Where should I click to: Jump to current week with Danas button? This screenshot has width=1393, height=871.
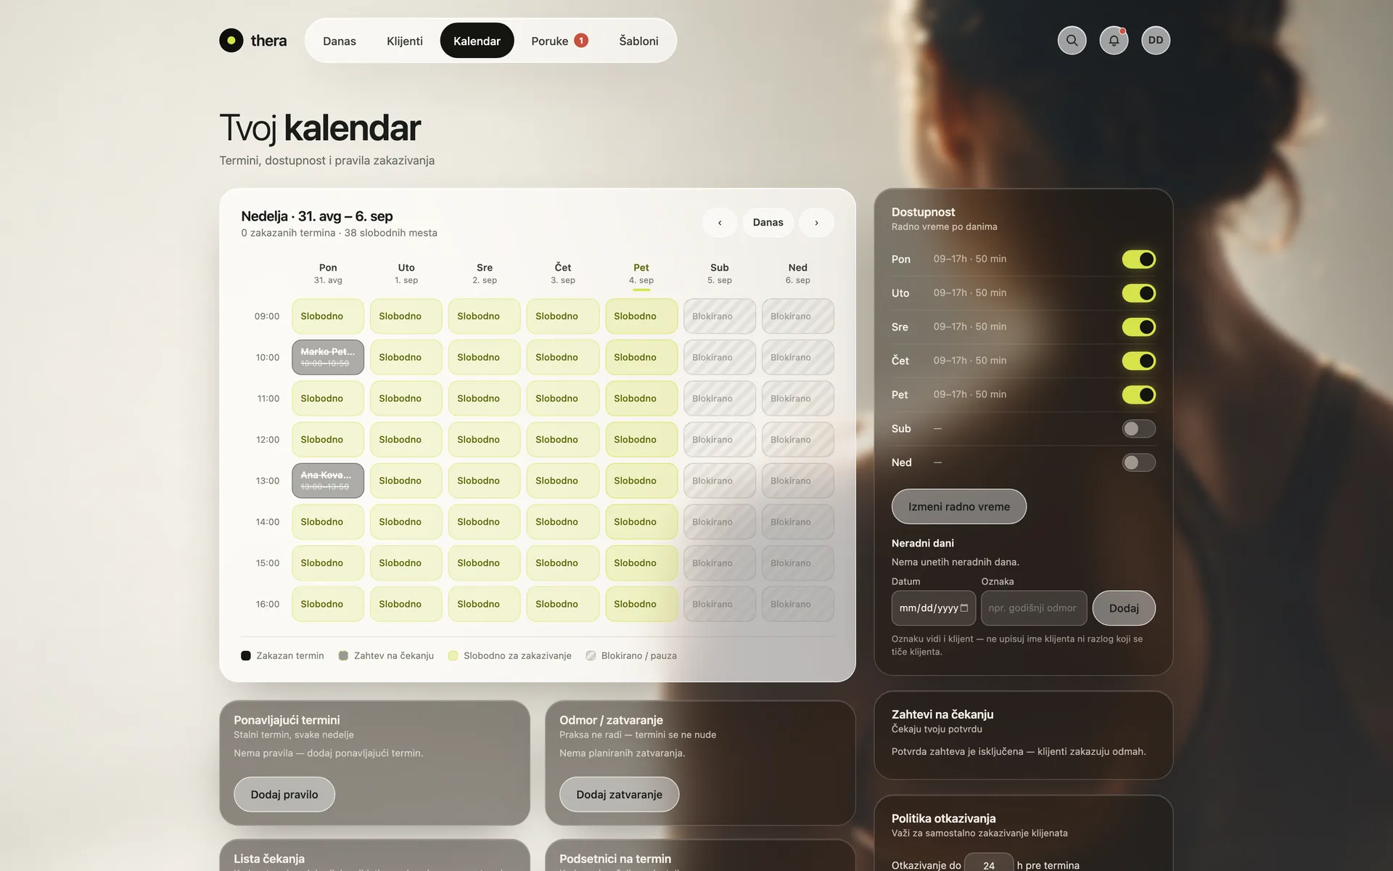click(768, 223)
